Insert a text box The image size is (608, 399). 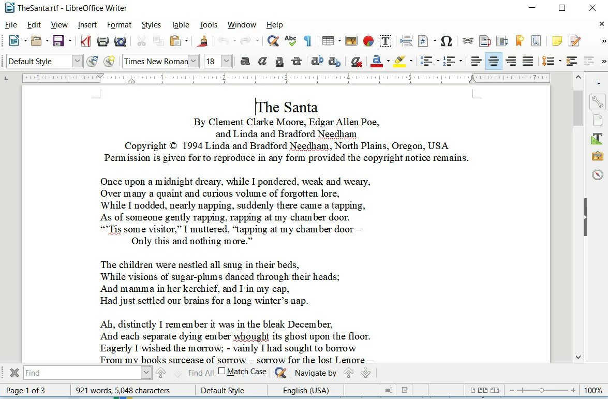[x=385, y=41]
